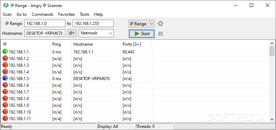Viewport: 276px width, 130px height.
Task: Sort by the IP column header
Action: click(x=26, y=44)
